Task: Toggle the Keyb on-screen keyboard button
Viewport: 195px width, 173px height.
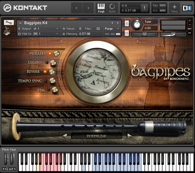Action: point(101,8)
